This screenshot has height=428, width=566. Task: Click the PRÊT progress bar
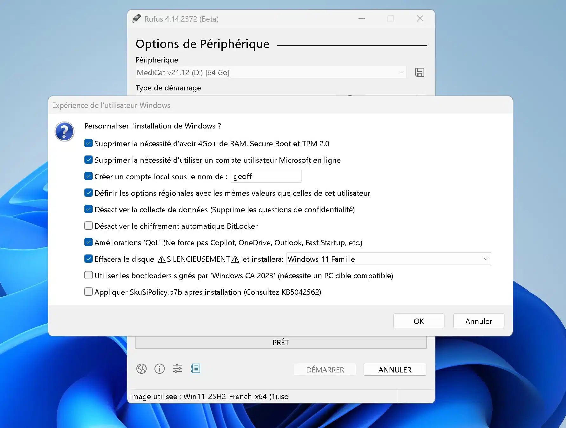coord(281,342)
